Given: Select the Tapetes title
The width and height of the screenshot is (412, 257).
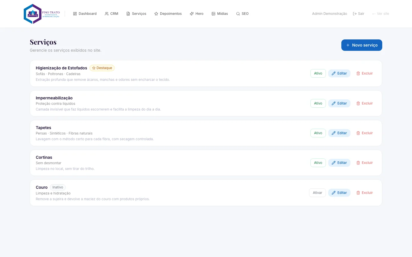Looking at the screenshot, I should [43, 128].
